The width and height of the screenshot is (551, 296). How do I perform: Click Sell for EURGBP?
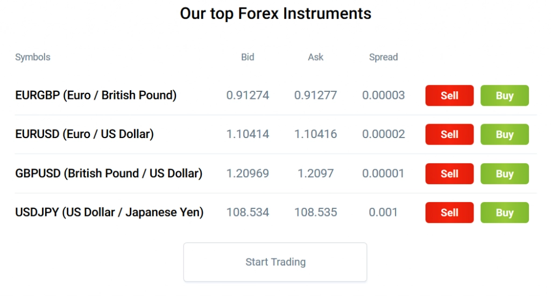click(x=449, y=96)
